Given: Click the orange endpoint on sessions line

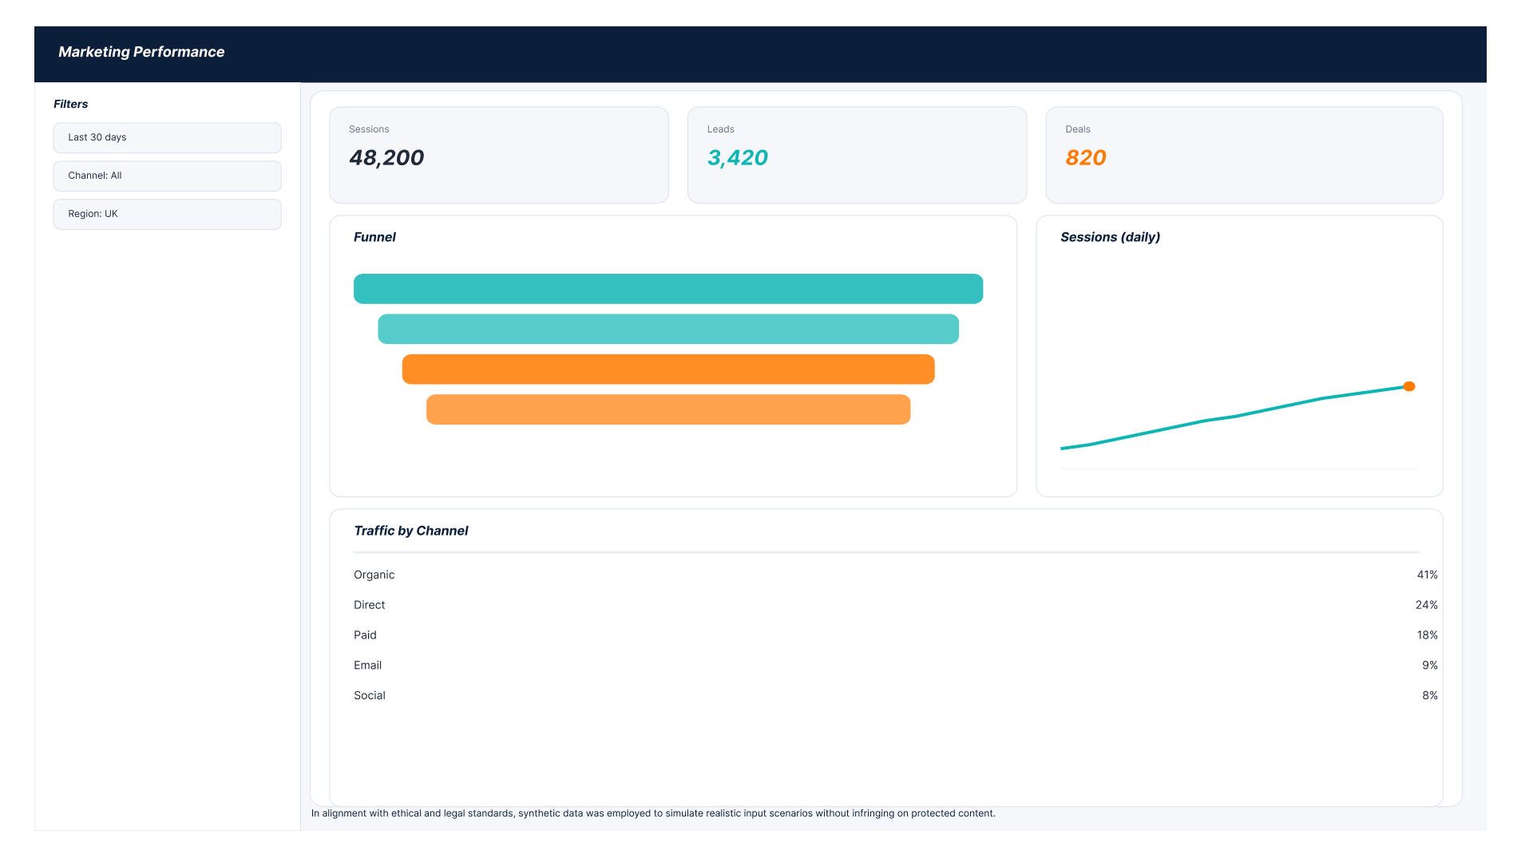Looking at the screenshot, I should pos(1409,386).
